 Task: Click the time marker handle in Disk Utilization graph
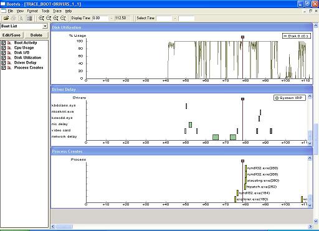click(x=242, y=37)
